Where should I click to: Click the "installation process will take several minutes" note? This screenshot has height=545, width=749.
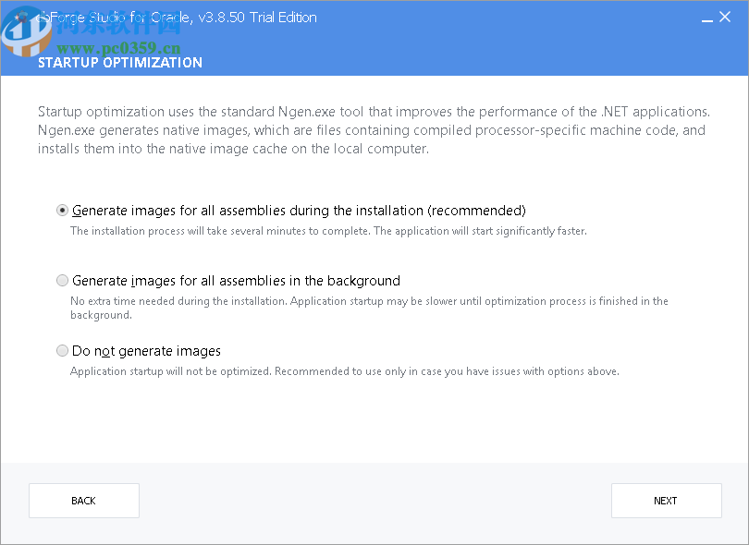point(328,231)
